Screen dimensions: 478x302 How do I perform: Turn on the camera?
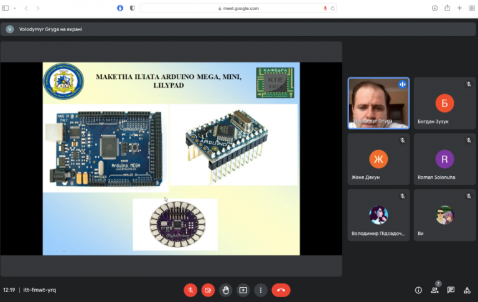209,290
